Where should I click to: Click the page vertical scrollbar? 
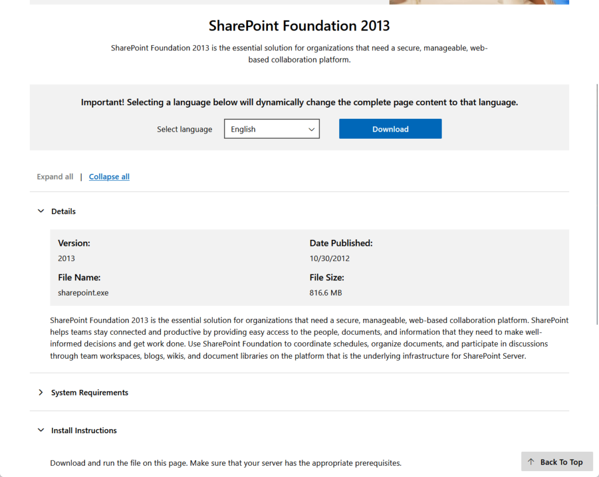click(597, 204)
